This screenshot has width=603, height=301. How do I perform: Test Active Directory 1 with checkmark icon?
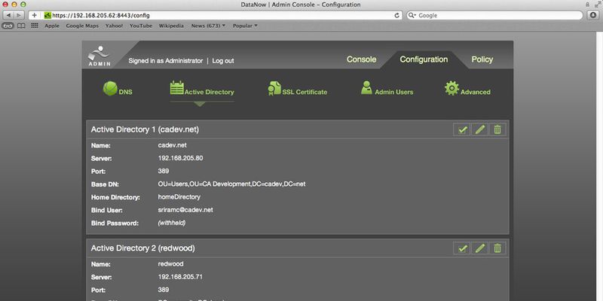pyautogui.click(x=462, y=129)
